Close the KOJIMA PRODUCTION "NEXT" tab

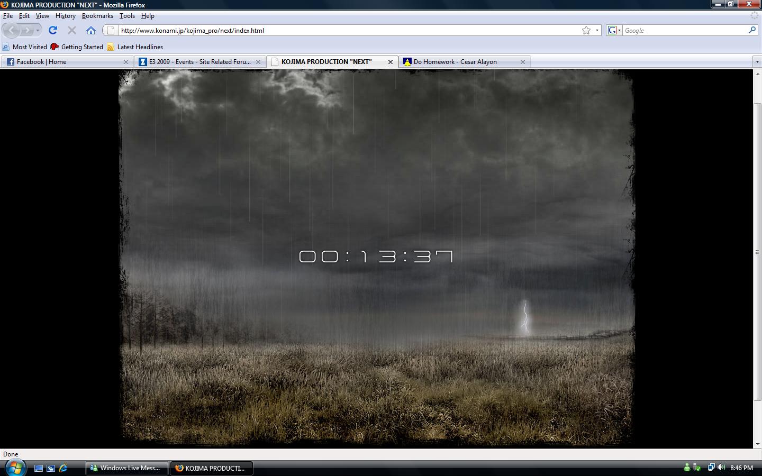pyautogui.click(x=391, y=62)
